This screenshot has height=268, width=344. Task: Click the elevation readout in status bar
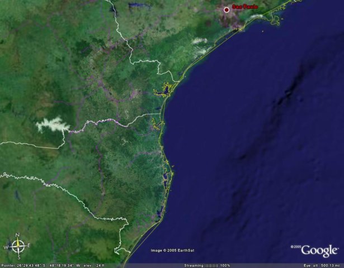(94, 266)
